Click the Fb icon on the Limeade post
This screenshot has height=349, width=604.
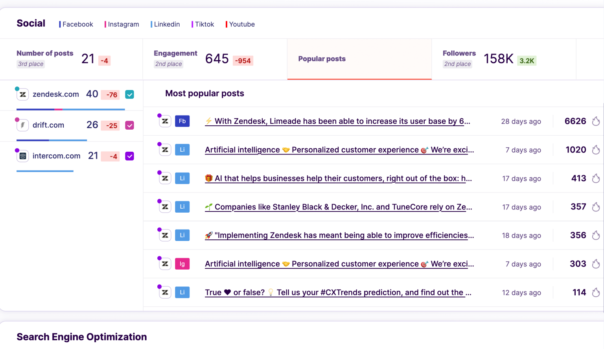[x=182, y=121]
